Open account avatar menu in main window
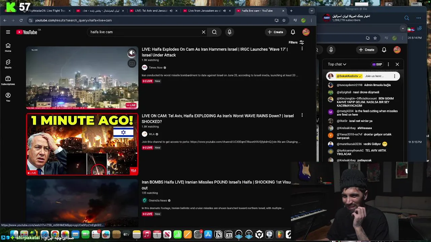 coord(306,32)
